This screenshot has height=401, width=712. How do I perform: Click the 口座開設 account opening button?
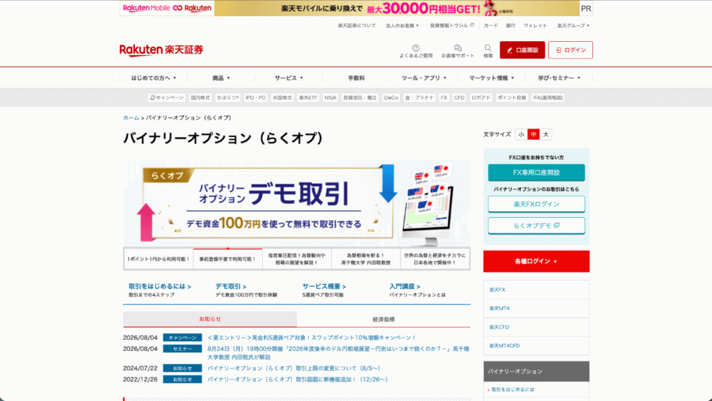point(522,50)
